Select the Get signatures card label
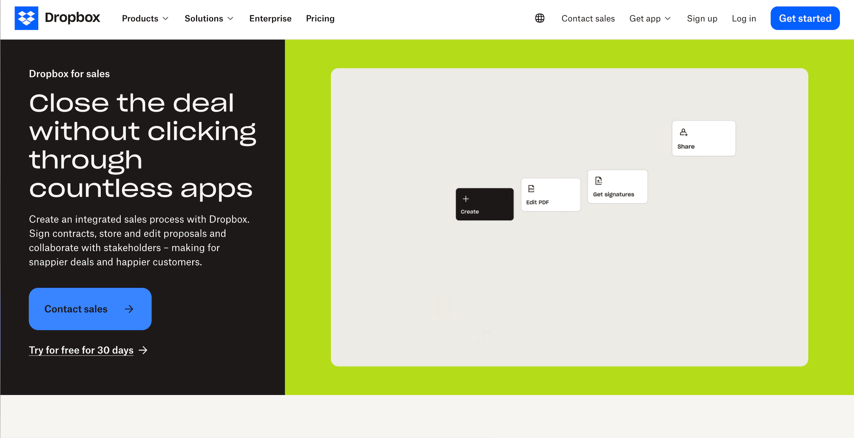The width and height of the screenshot is (854, 438). [613, 194]
